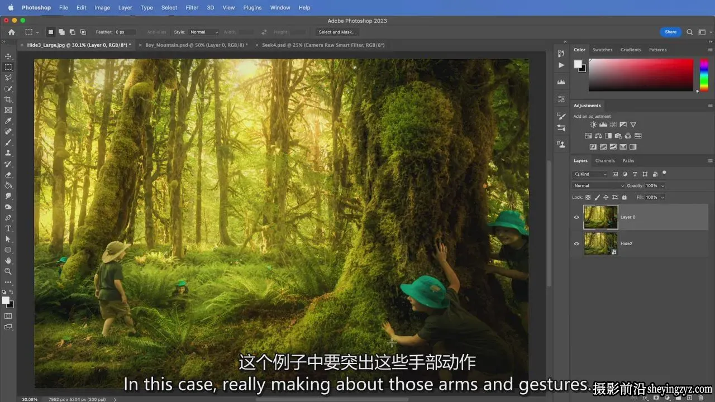Click the Share button
This screenshot has height=402, width=715.
click(670, 32)
